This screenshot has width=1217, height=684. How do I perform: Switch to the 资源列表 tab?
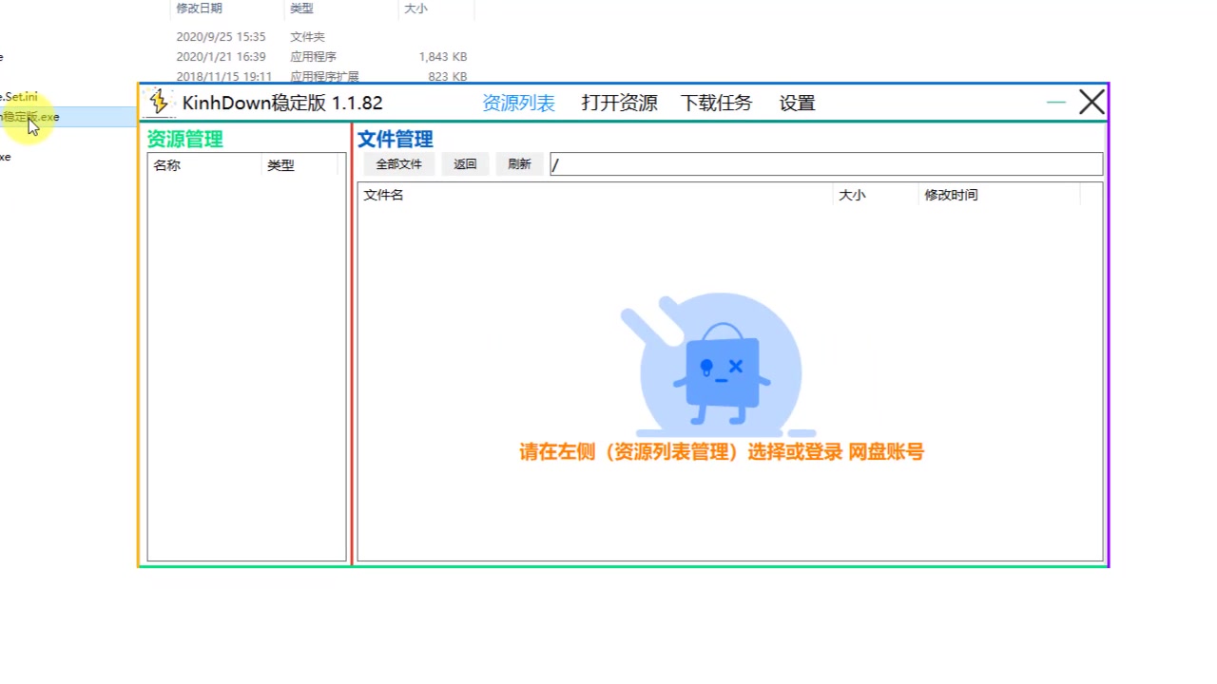pos(518,103)
